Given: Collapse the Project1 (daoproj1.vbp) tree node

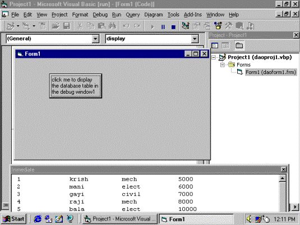Looking at the screenshot, I should pyautogui.click(x=214, y=57).
